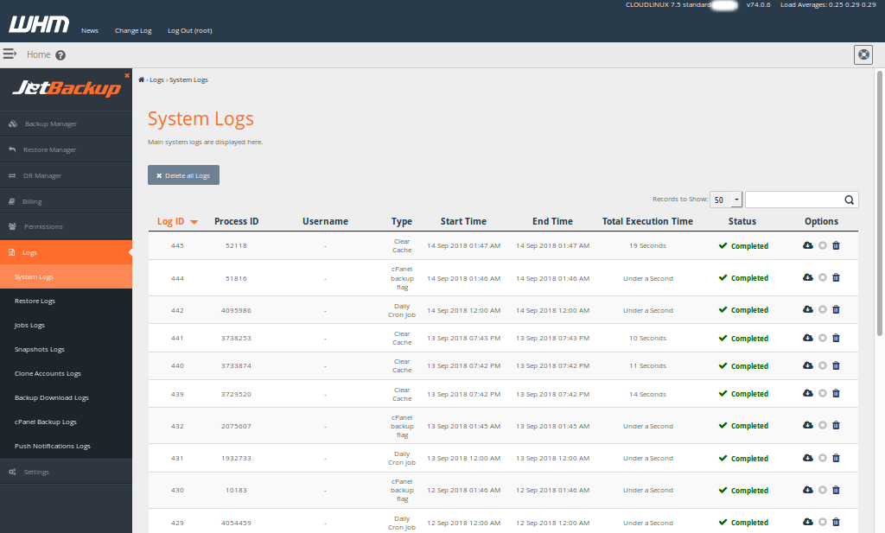
Task: Select Jobs Logs submenu item
Action: [66, 325]
